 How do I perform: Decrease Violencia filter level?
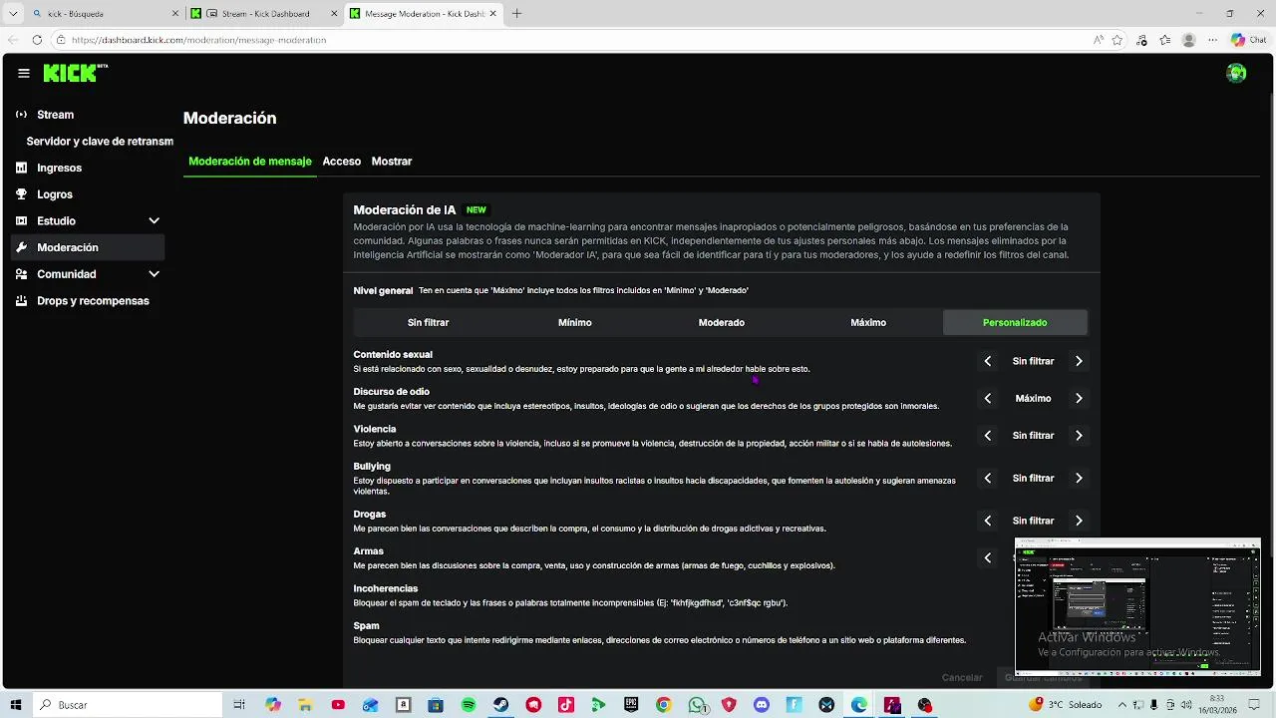coord(988,436)
